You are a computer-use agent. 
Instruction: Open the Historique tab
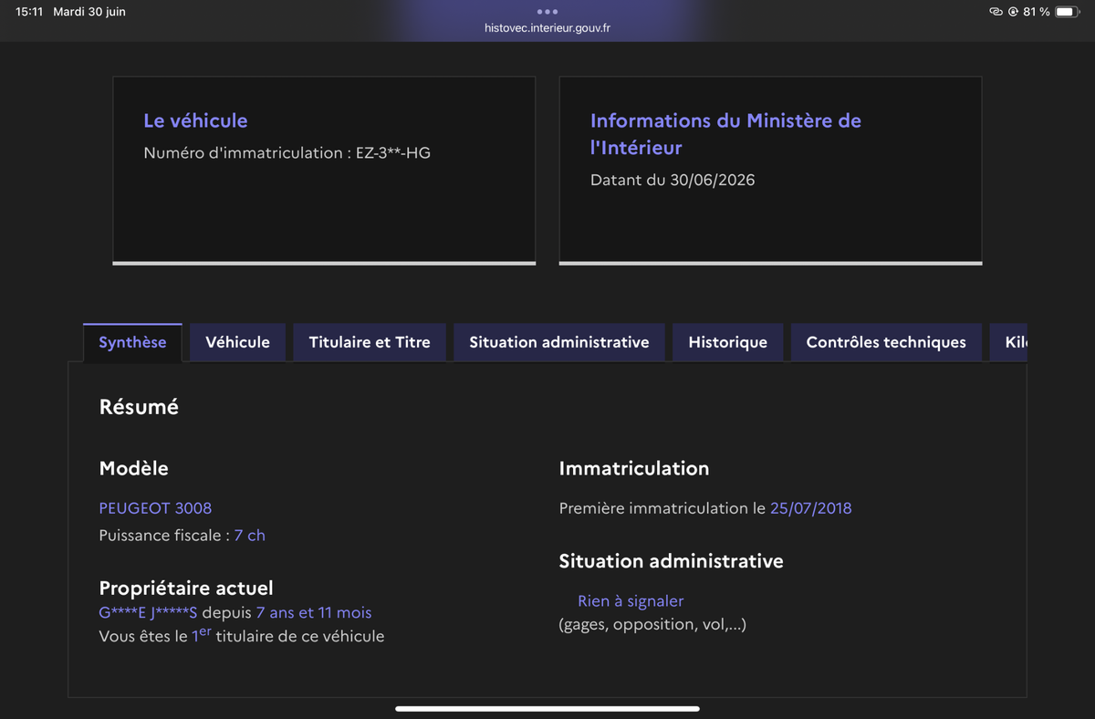pyautogui.click(x=727, y=342)
